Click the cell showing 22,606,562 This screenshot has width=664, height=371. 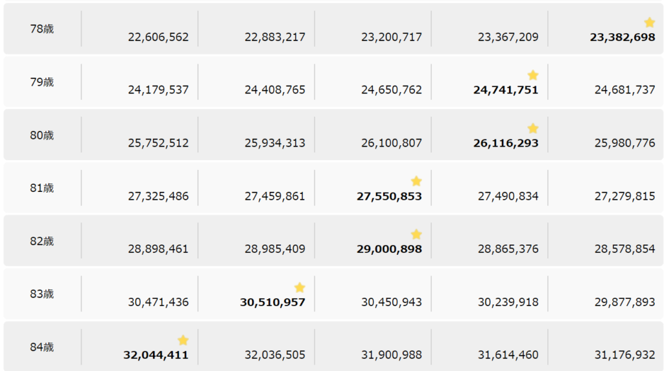pyautogui.click(x=158, y=38)
